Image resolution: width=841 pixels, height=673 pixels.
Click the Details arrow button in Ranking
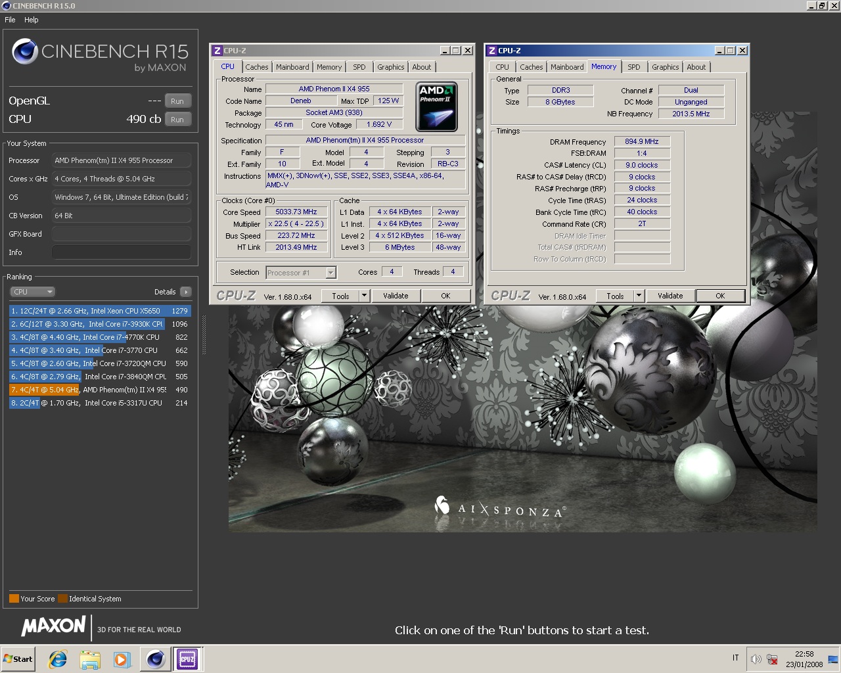[185, 292]
